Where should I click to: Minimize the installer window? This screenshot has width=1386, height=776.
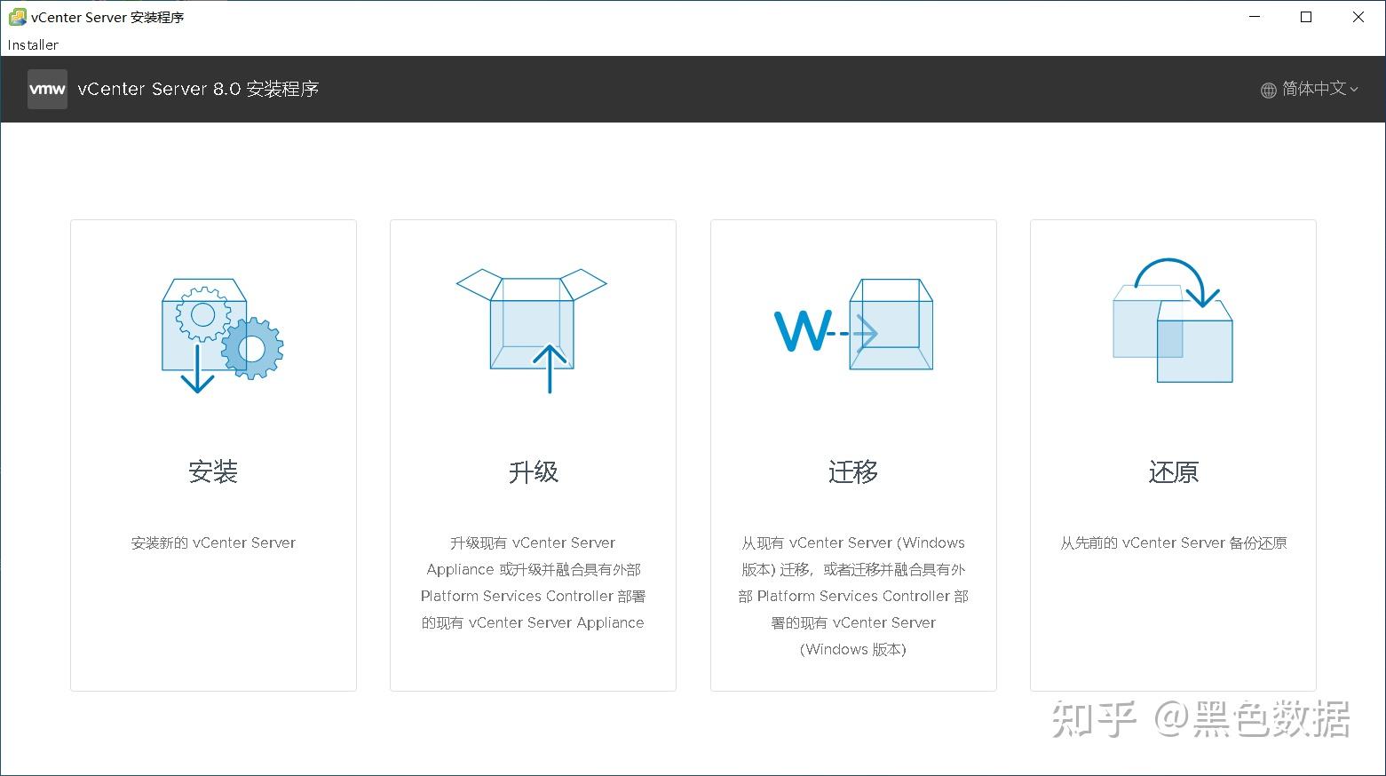[x=1255, y=16]
